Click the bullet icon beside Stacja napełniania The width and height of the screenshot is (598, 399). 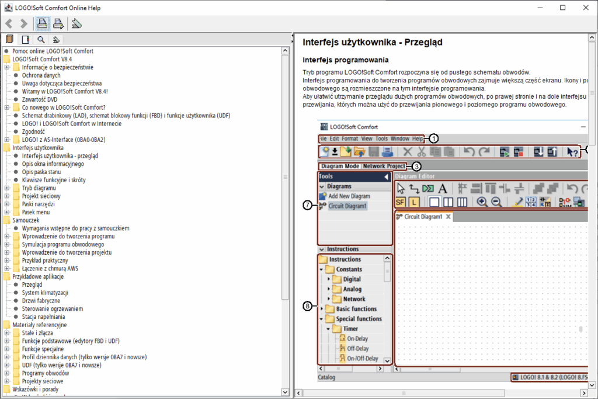[16, 317]
